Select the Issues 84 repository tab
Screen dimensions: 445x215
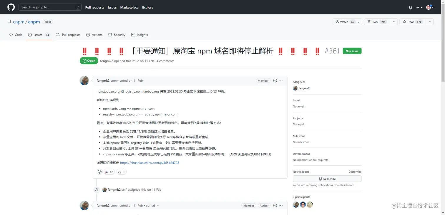[x=39, y=35]
